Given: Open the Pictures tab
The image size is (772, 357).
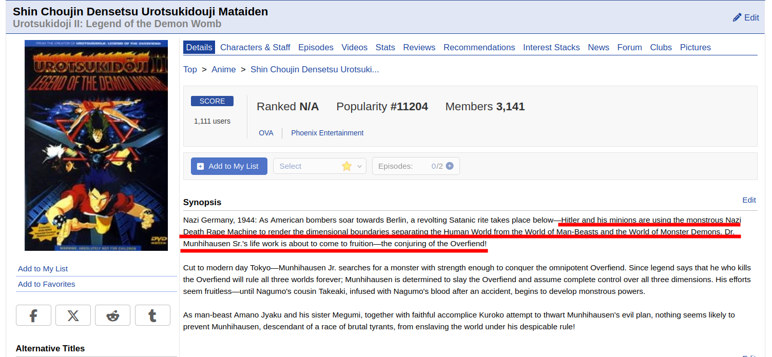Looking at the screenshot, I should tap(696, 47).
